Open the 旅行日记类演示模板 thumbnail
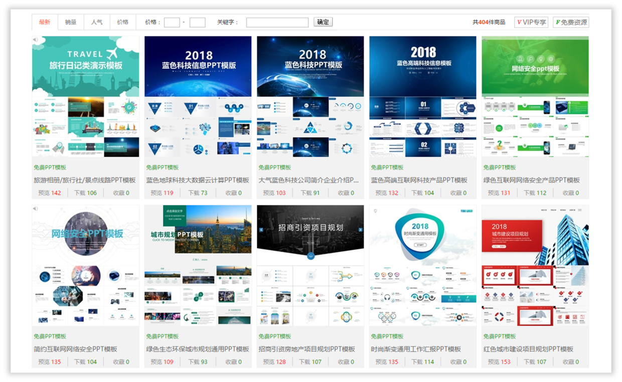 coord(86,97)
